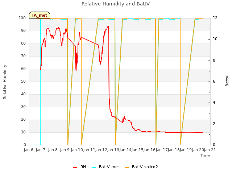Click the Jan 7 x-axis tick label
Viewport: 232px width, 174px height.
point(40,150)
